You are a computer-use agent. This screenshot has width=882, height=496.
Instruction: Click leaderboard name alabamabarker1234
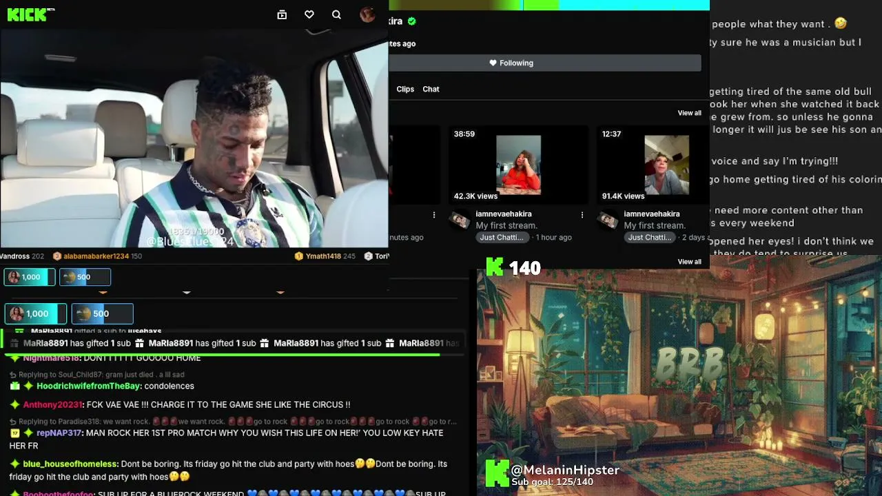(x=96, y=256)
